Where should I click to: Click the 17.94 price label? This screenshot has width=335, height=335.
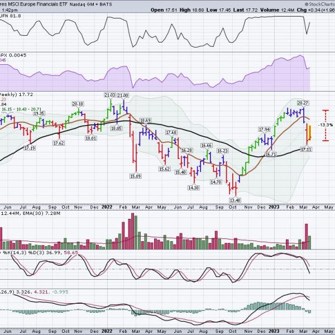pos(264,130)
